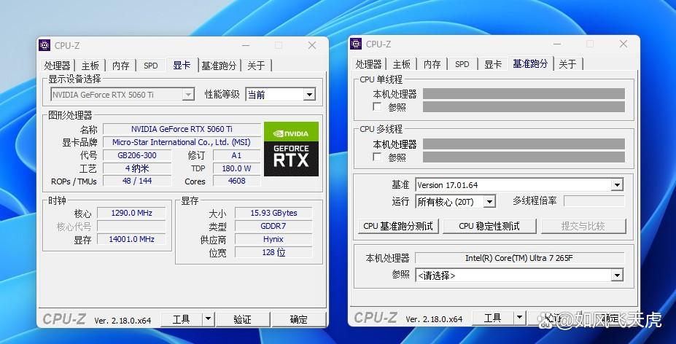Open 关于 tab in left CPU-Z window
This screenshot has height=344, width=676.
point(256,66)
